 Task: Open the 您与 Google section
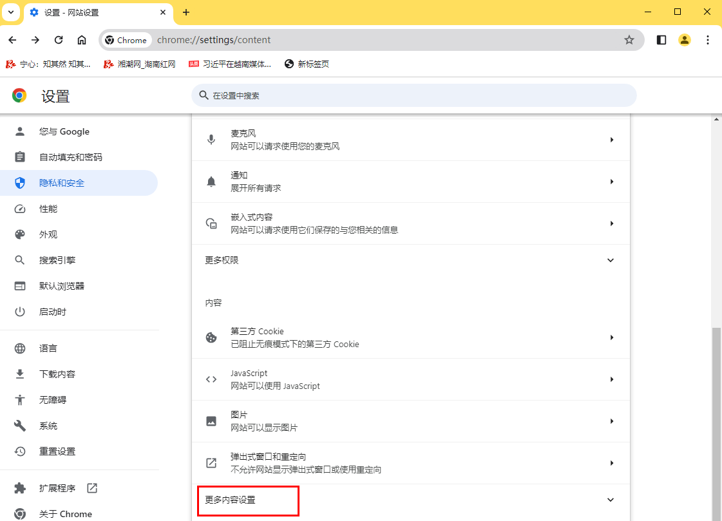pos(79,131)
